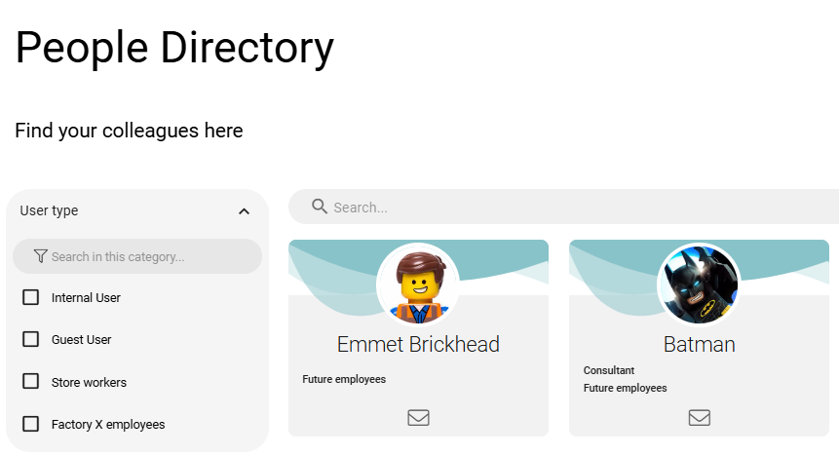Click the email icon on Batman's card

point(699,418)
